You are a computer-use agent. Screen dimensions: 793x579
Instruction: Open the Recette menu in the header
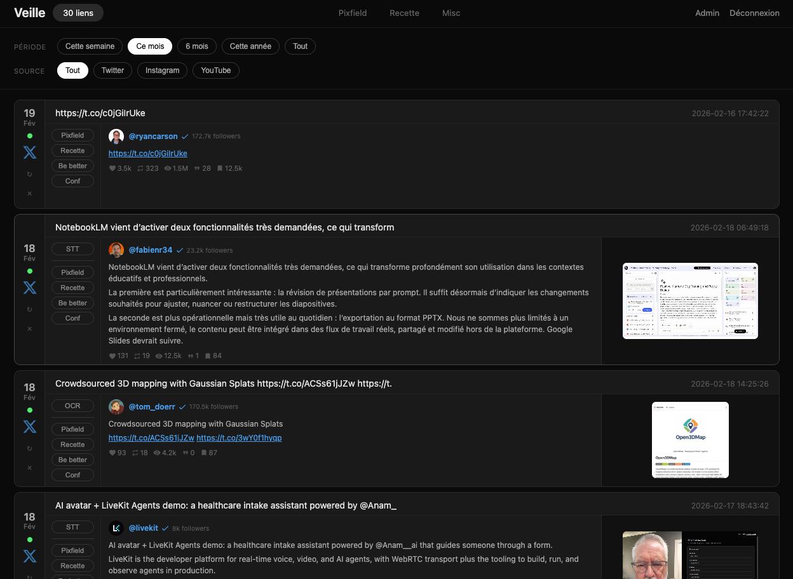click(x=404, y=13)
